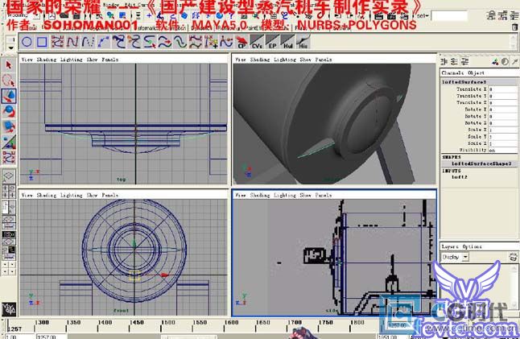Switch to single perspective view layout
520x339 pixels.
click(x=9, y=176)
